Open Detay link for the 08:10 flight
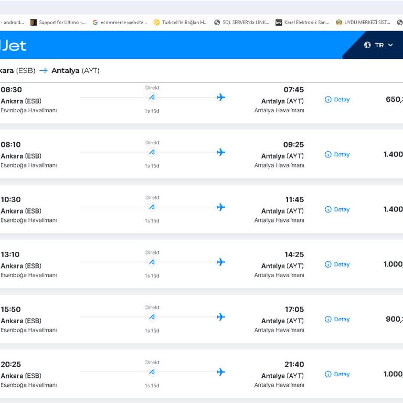 tap(341, 155)
